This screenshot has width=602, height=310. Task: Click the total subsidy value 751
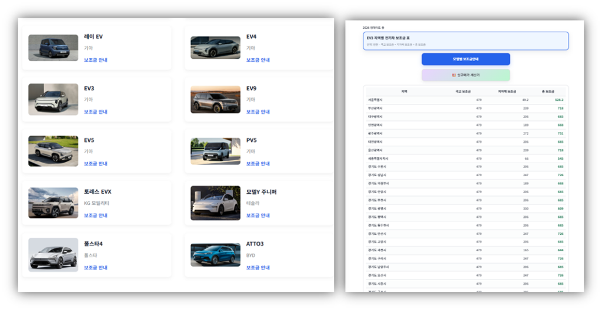click(x=560, y=133)
